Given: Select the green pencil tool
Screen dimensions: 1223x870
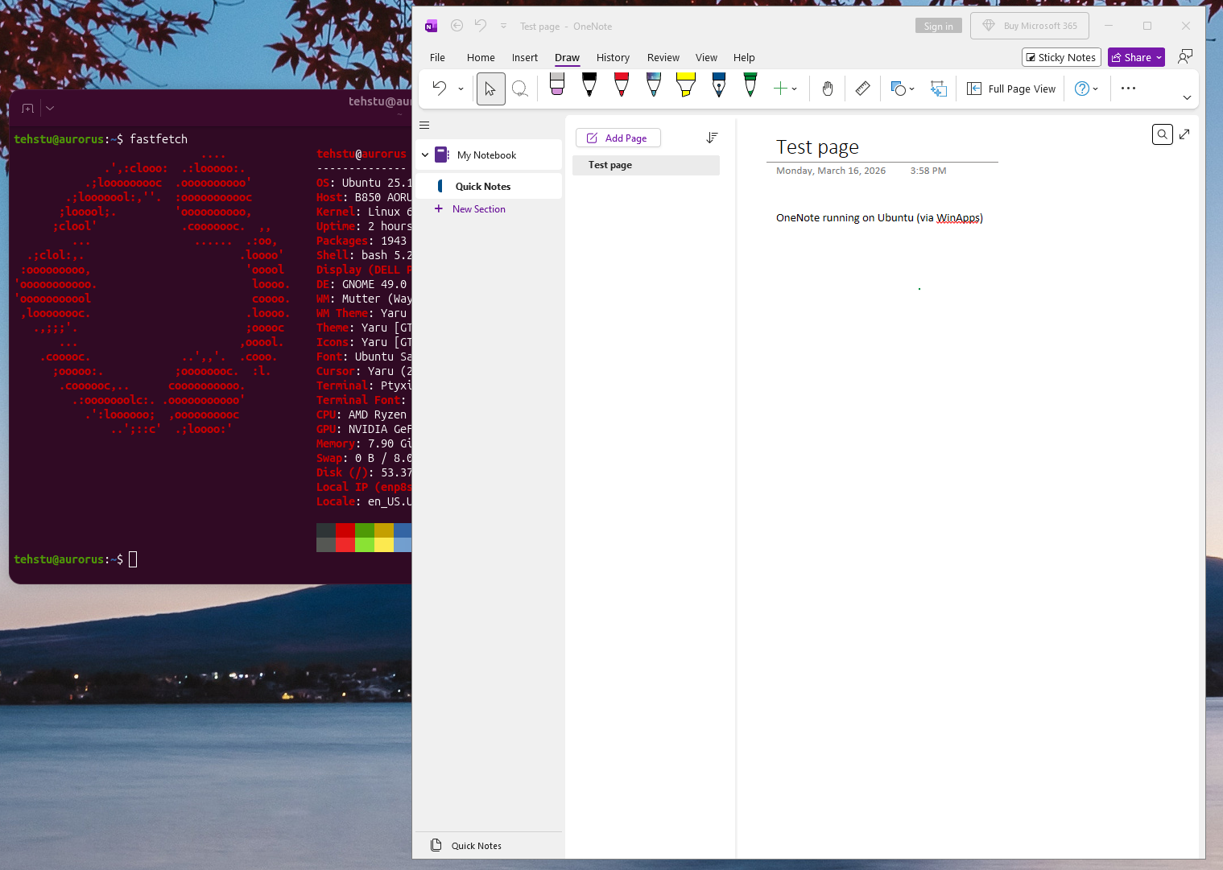Looking at the screenshot, I should (750, 85).
